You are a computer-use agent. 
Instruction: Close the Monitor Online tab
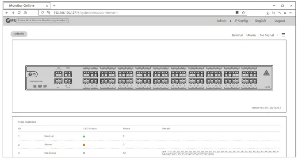tap(47, 6)
